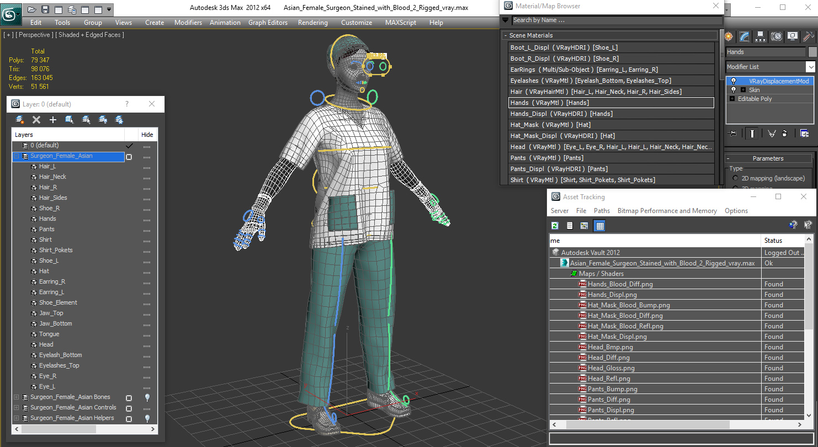
Task: Open the 3ds Max application menu button
Action: [x=11, y=13]
